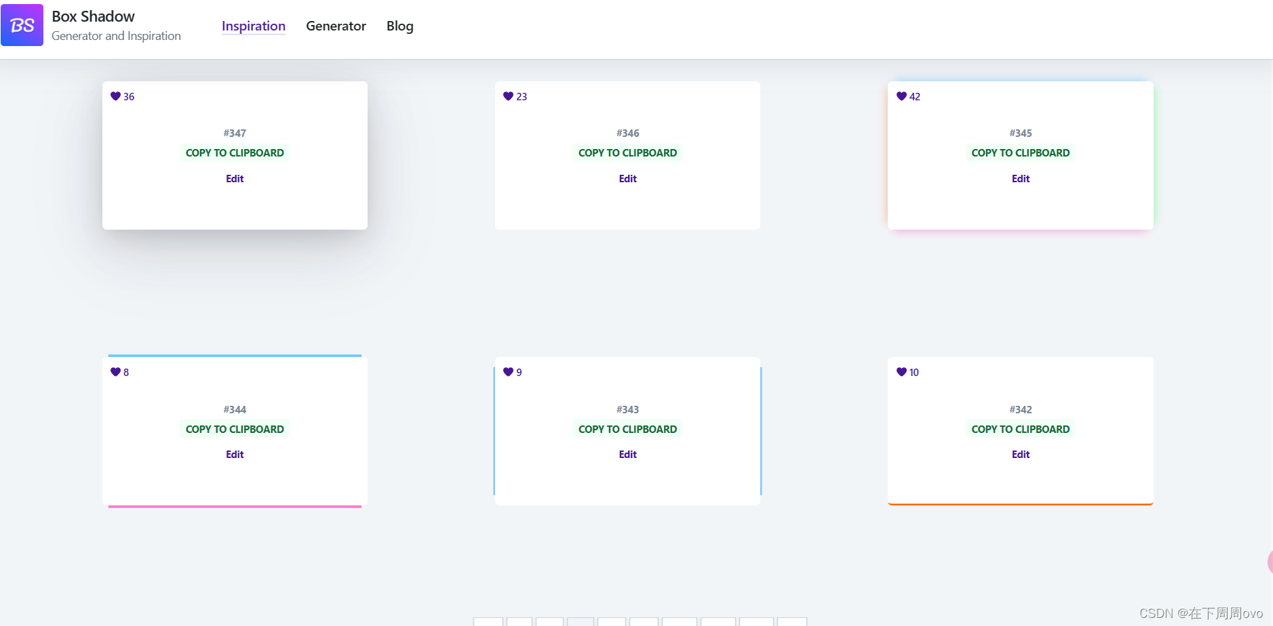
Task: Edit the #343 box shadow
Action: (x=628, y=455)
